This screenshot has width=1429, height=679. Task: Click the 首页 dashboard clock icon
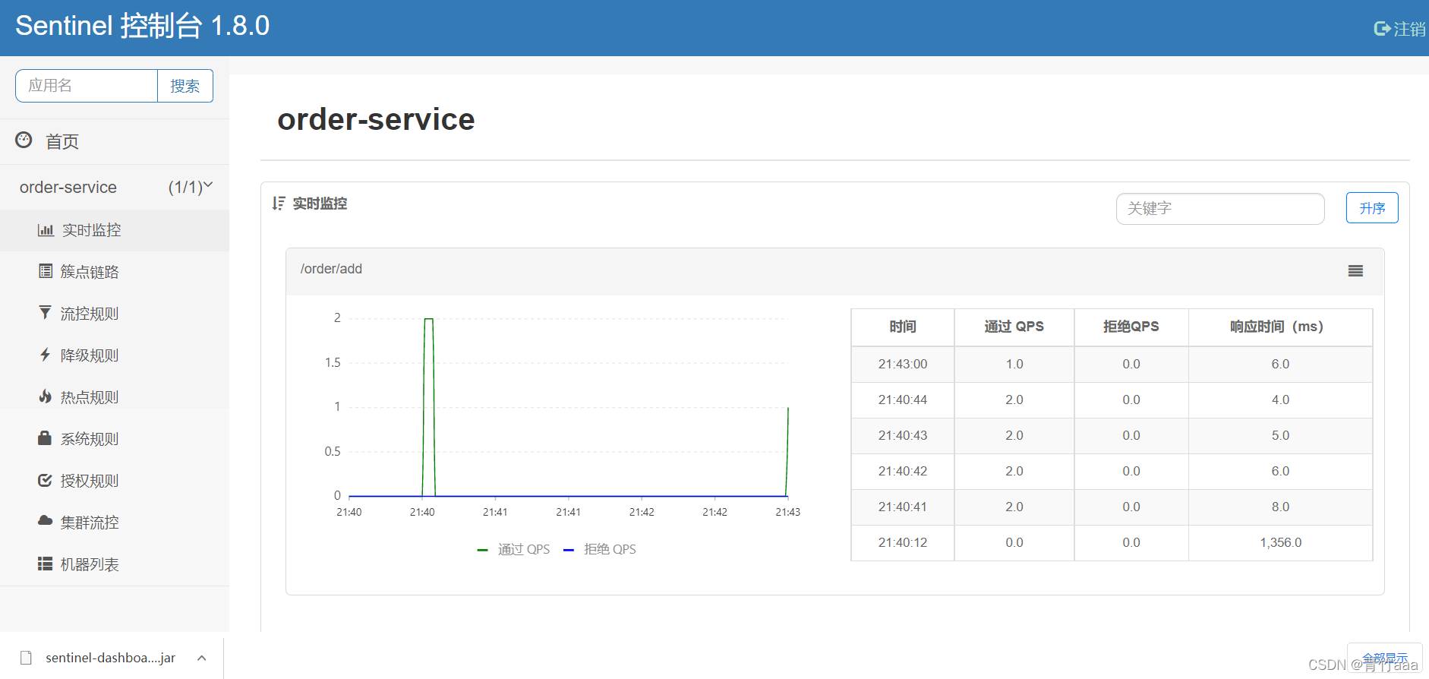tap(24, 141)
